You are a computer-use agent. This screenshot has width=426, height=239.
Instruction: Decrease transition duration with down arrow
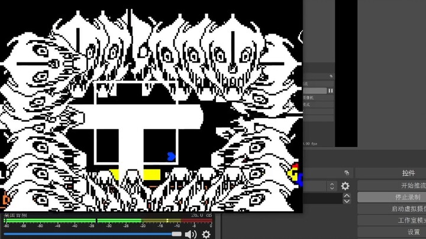tap(347, 201)
